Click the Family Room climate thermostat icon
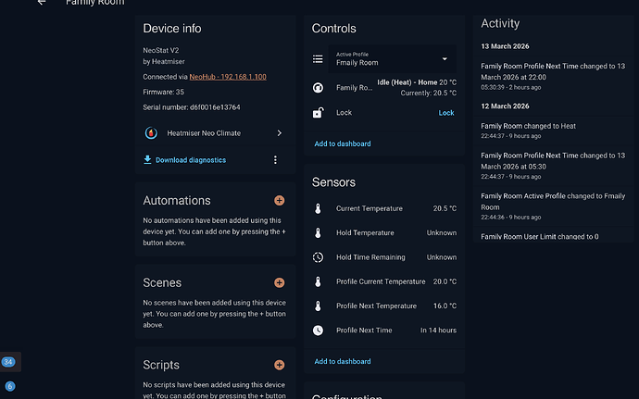The width and height of the screenshot is (639, 399). click(318, 88)
